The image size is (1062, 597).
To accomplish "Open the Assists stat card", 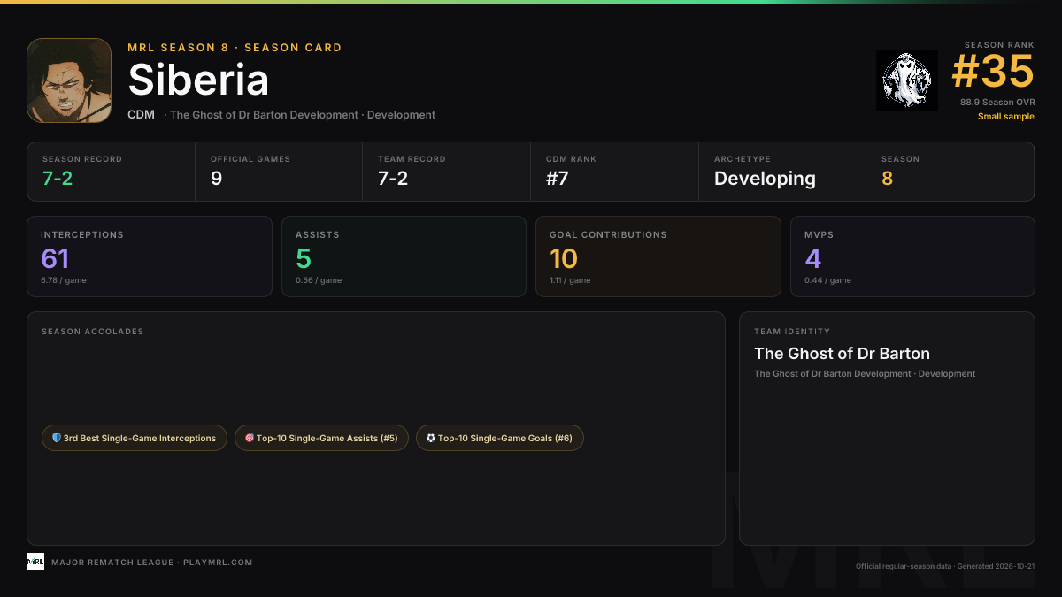I will [404, 256].
